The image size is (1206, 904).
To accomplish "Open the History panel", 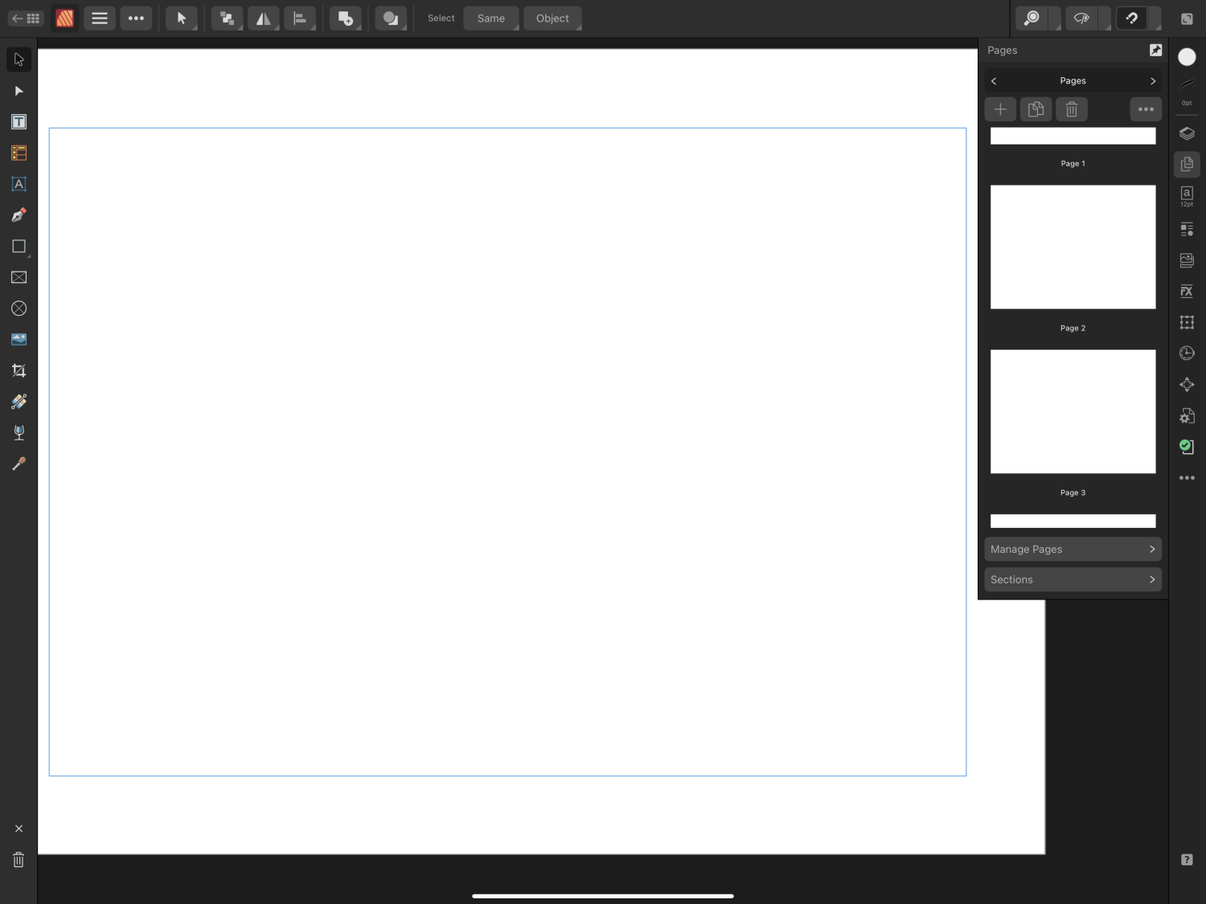I will [x=1187, y=353].
